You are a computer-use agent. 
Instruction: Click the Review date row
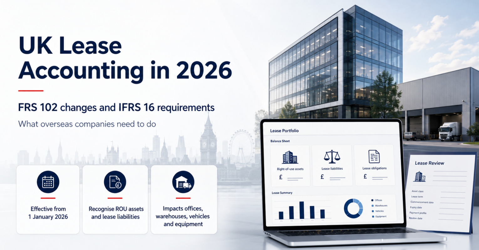click(x=435, y=218)
